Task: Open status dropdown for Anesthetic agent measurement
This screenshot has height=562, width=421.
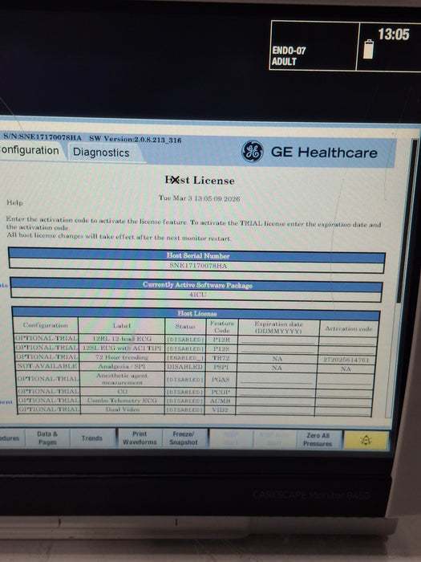Action: (x=185, y=379)
